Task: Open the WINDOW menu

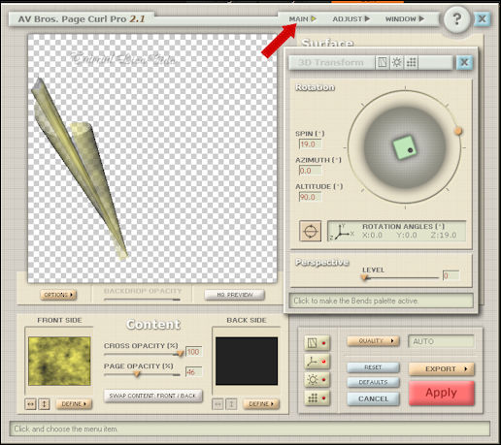Action: coord(405,19)
